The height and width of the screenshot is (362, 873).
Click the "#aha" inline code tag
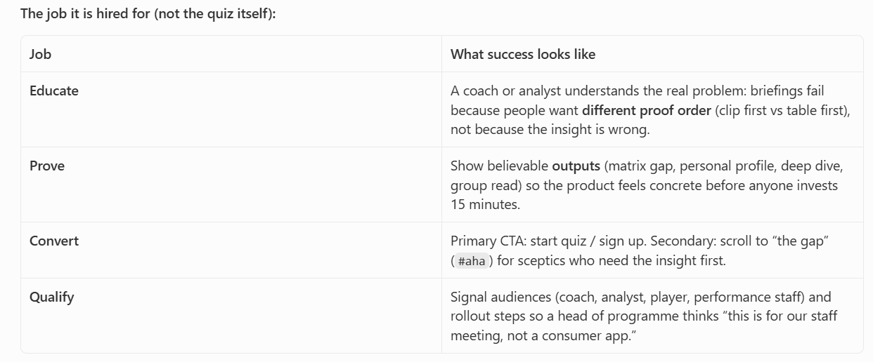(x=472, y=261)
